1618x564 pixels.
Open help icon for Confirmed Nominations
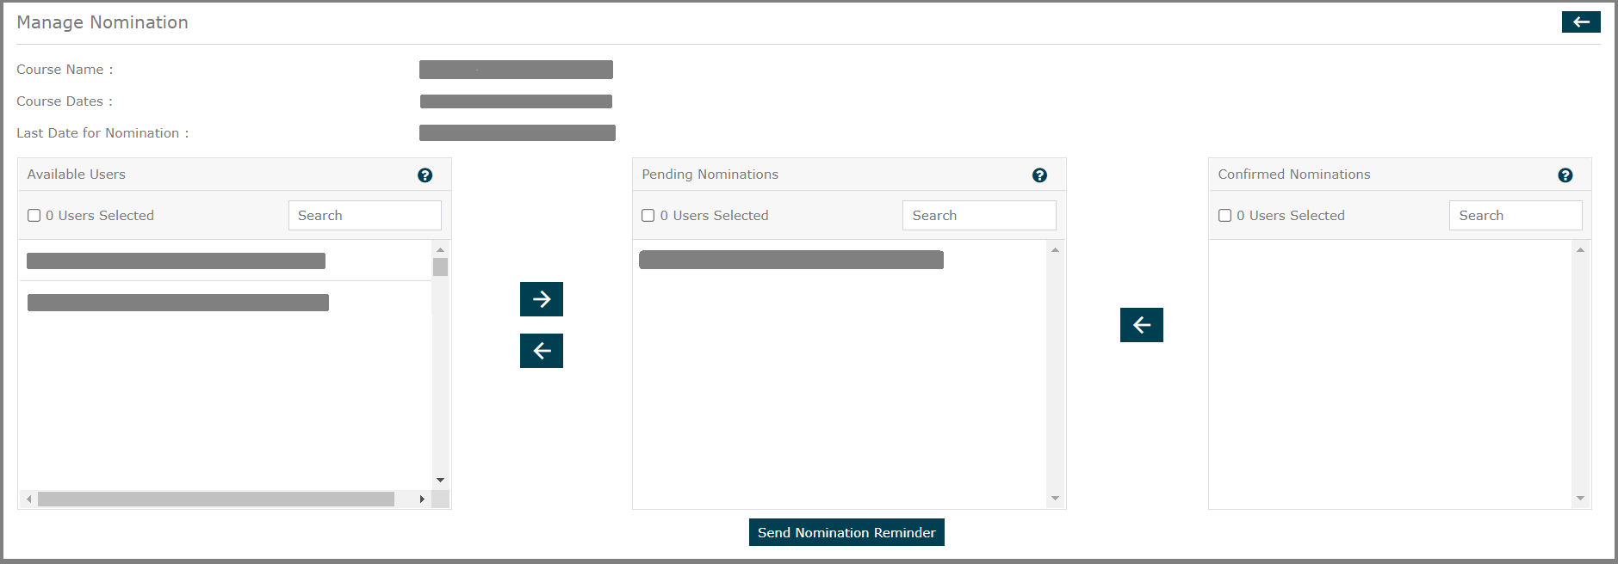coord(1565,175)
